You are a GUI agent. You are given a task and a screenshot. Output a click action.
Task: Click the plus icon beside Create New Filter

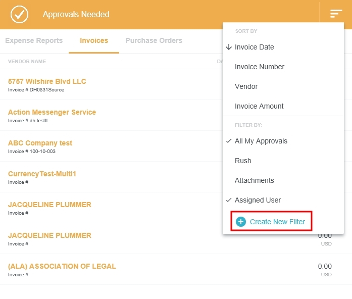tap(241, 222)
